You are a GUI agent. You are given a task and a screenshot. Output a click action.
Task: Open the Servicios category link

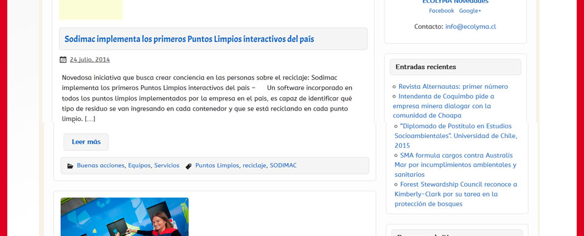[167, 165]
